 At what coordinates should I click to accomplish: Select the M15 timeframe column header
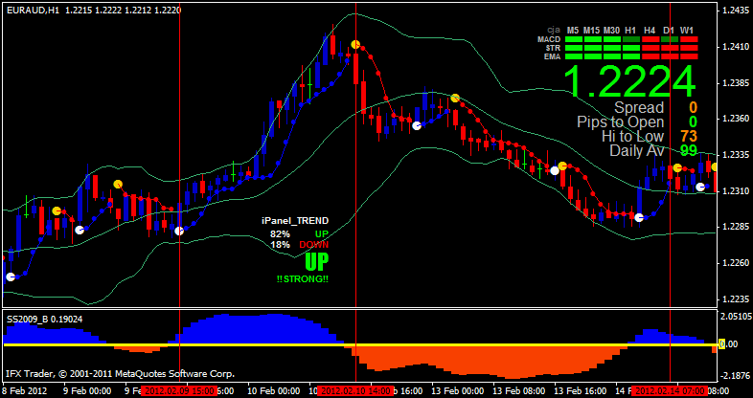point(592,31)
